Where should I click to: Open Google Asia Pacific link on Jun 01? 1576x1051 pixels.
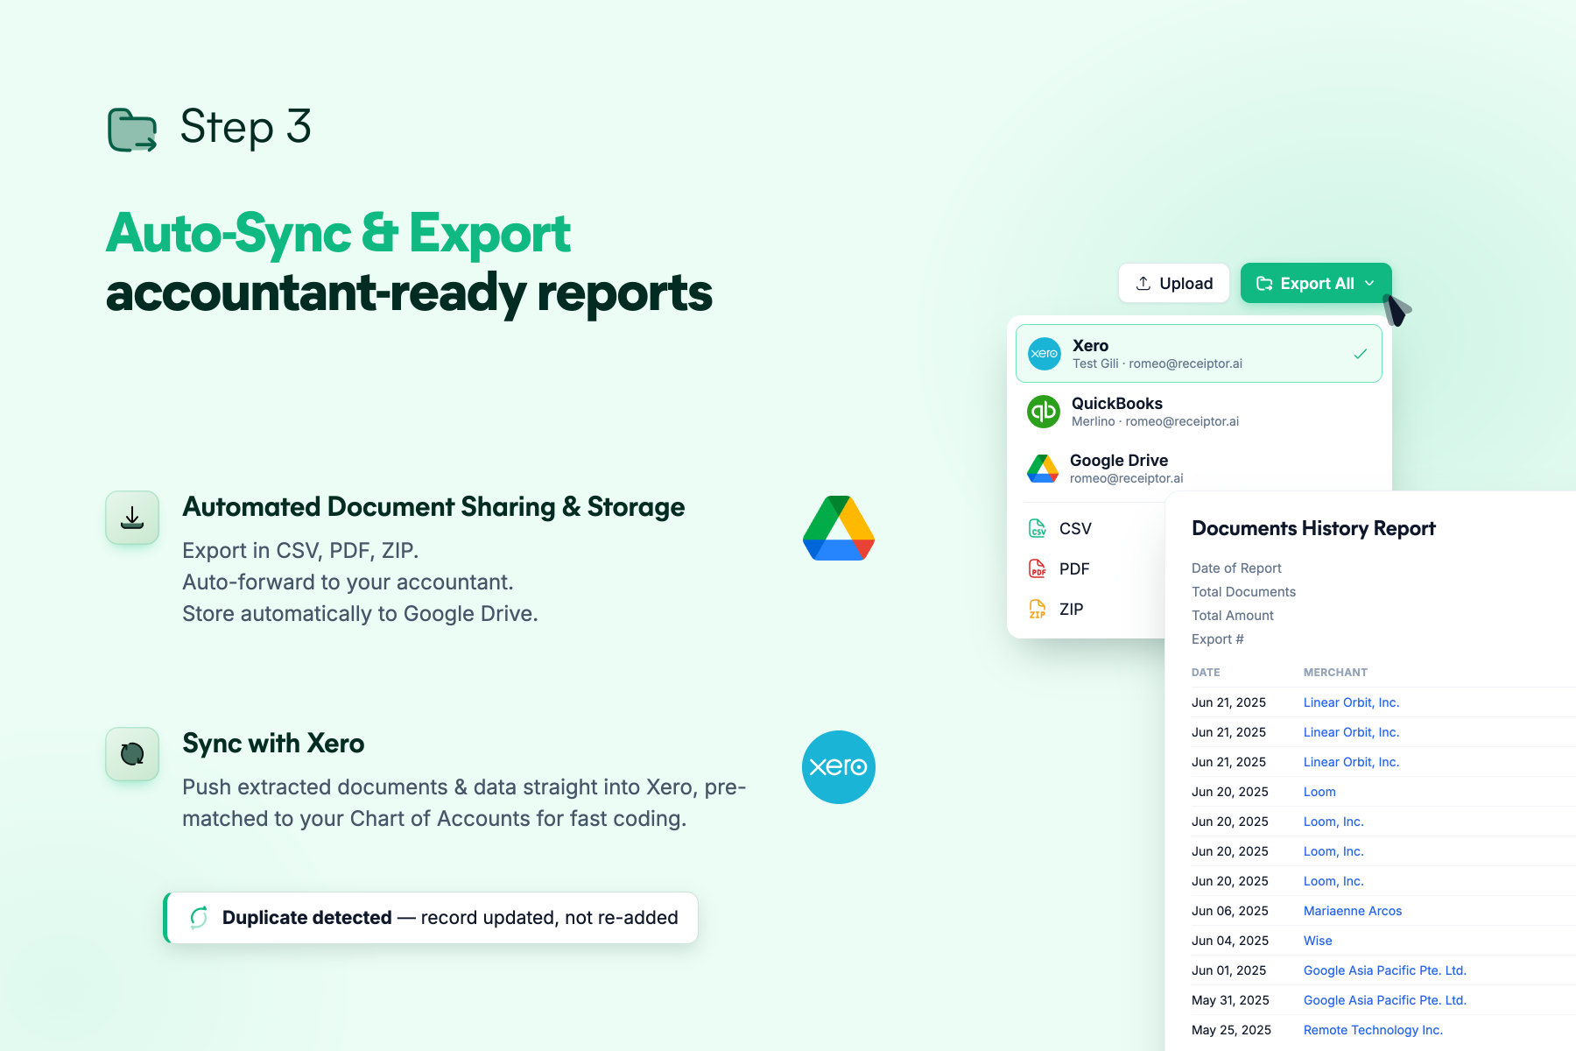[x=1384, y=970]
